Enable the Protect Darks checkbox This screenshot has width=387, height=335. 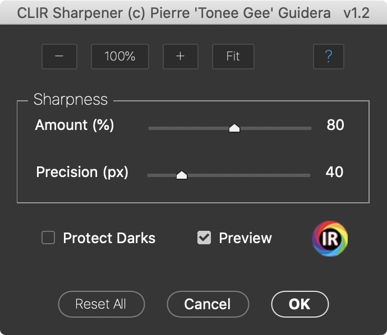click(x=49, y=238)
